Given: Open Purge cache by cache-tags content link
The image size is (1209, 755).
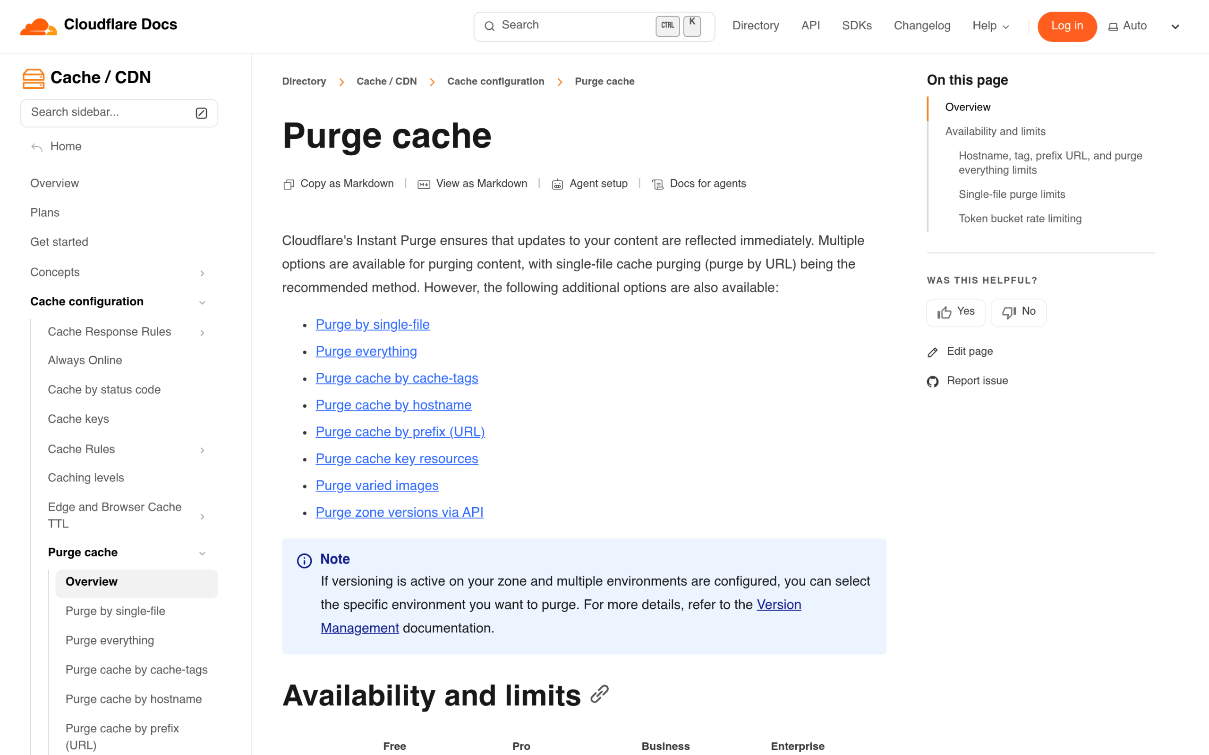Looking at the screenshot, I should (397, 378).
